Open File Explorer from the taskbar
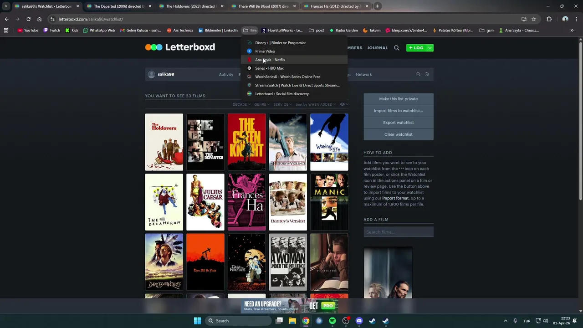 coord(292,321)
